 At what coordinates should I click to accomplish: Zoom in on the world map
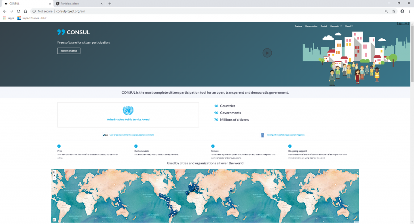pos(54,175)
